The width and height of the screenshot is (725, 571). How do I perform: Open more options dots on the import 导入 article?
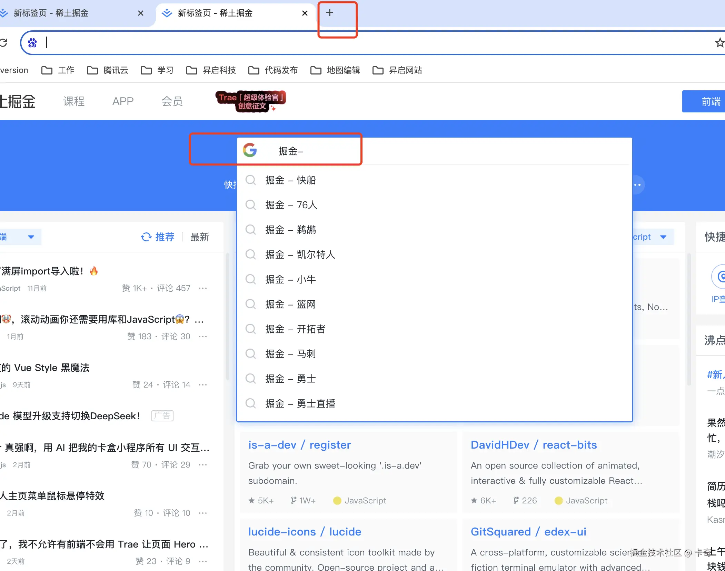coord(203,288)
